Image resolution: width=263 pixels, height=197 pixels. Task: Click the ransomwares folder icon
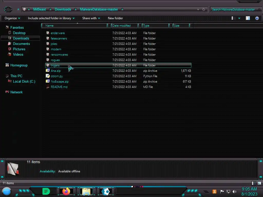tap(48, 54)
